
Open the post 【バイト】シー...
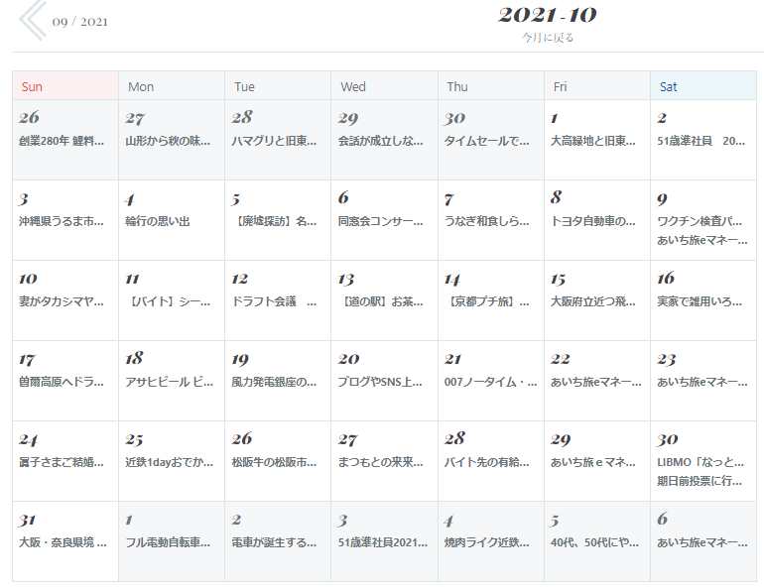(x=169, y=301)
